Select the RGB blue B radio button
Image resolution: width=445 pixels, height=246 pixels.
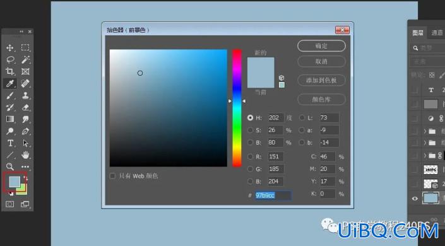(250, 181)
